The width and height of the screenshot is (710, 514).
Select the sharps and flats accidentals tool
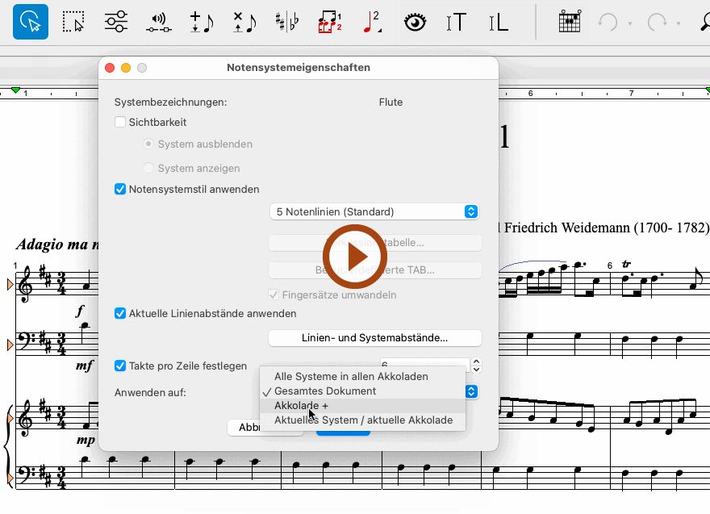pyautogui.click(x=286, y=22)
